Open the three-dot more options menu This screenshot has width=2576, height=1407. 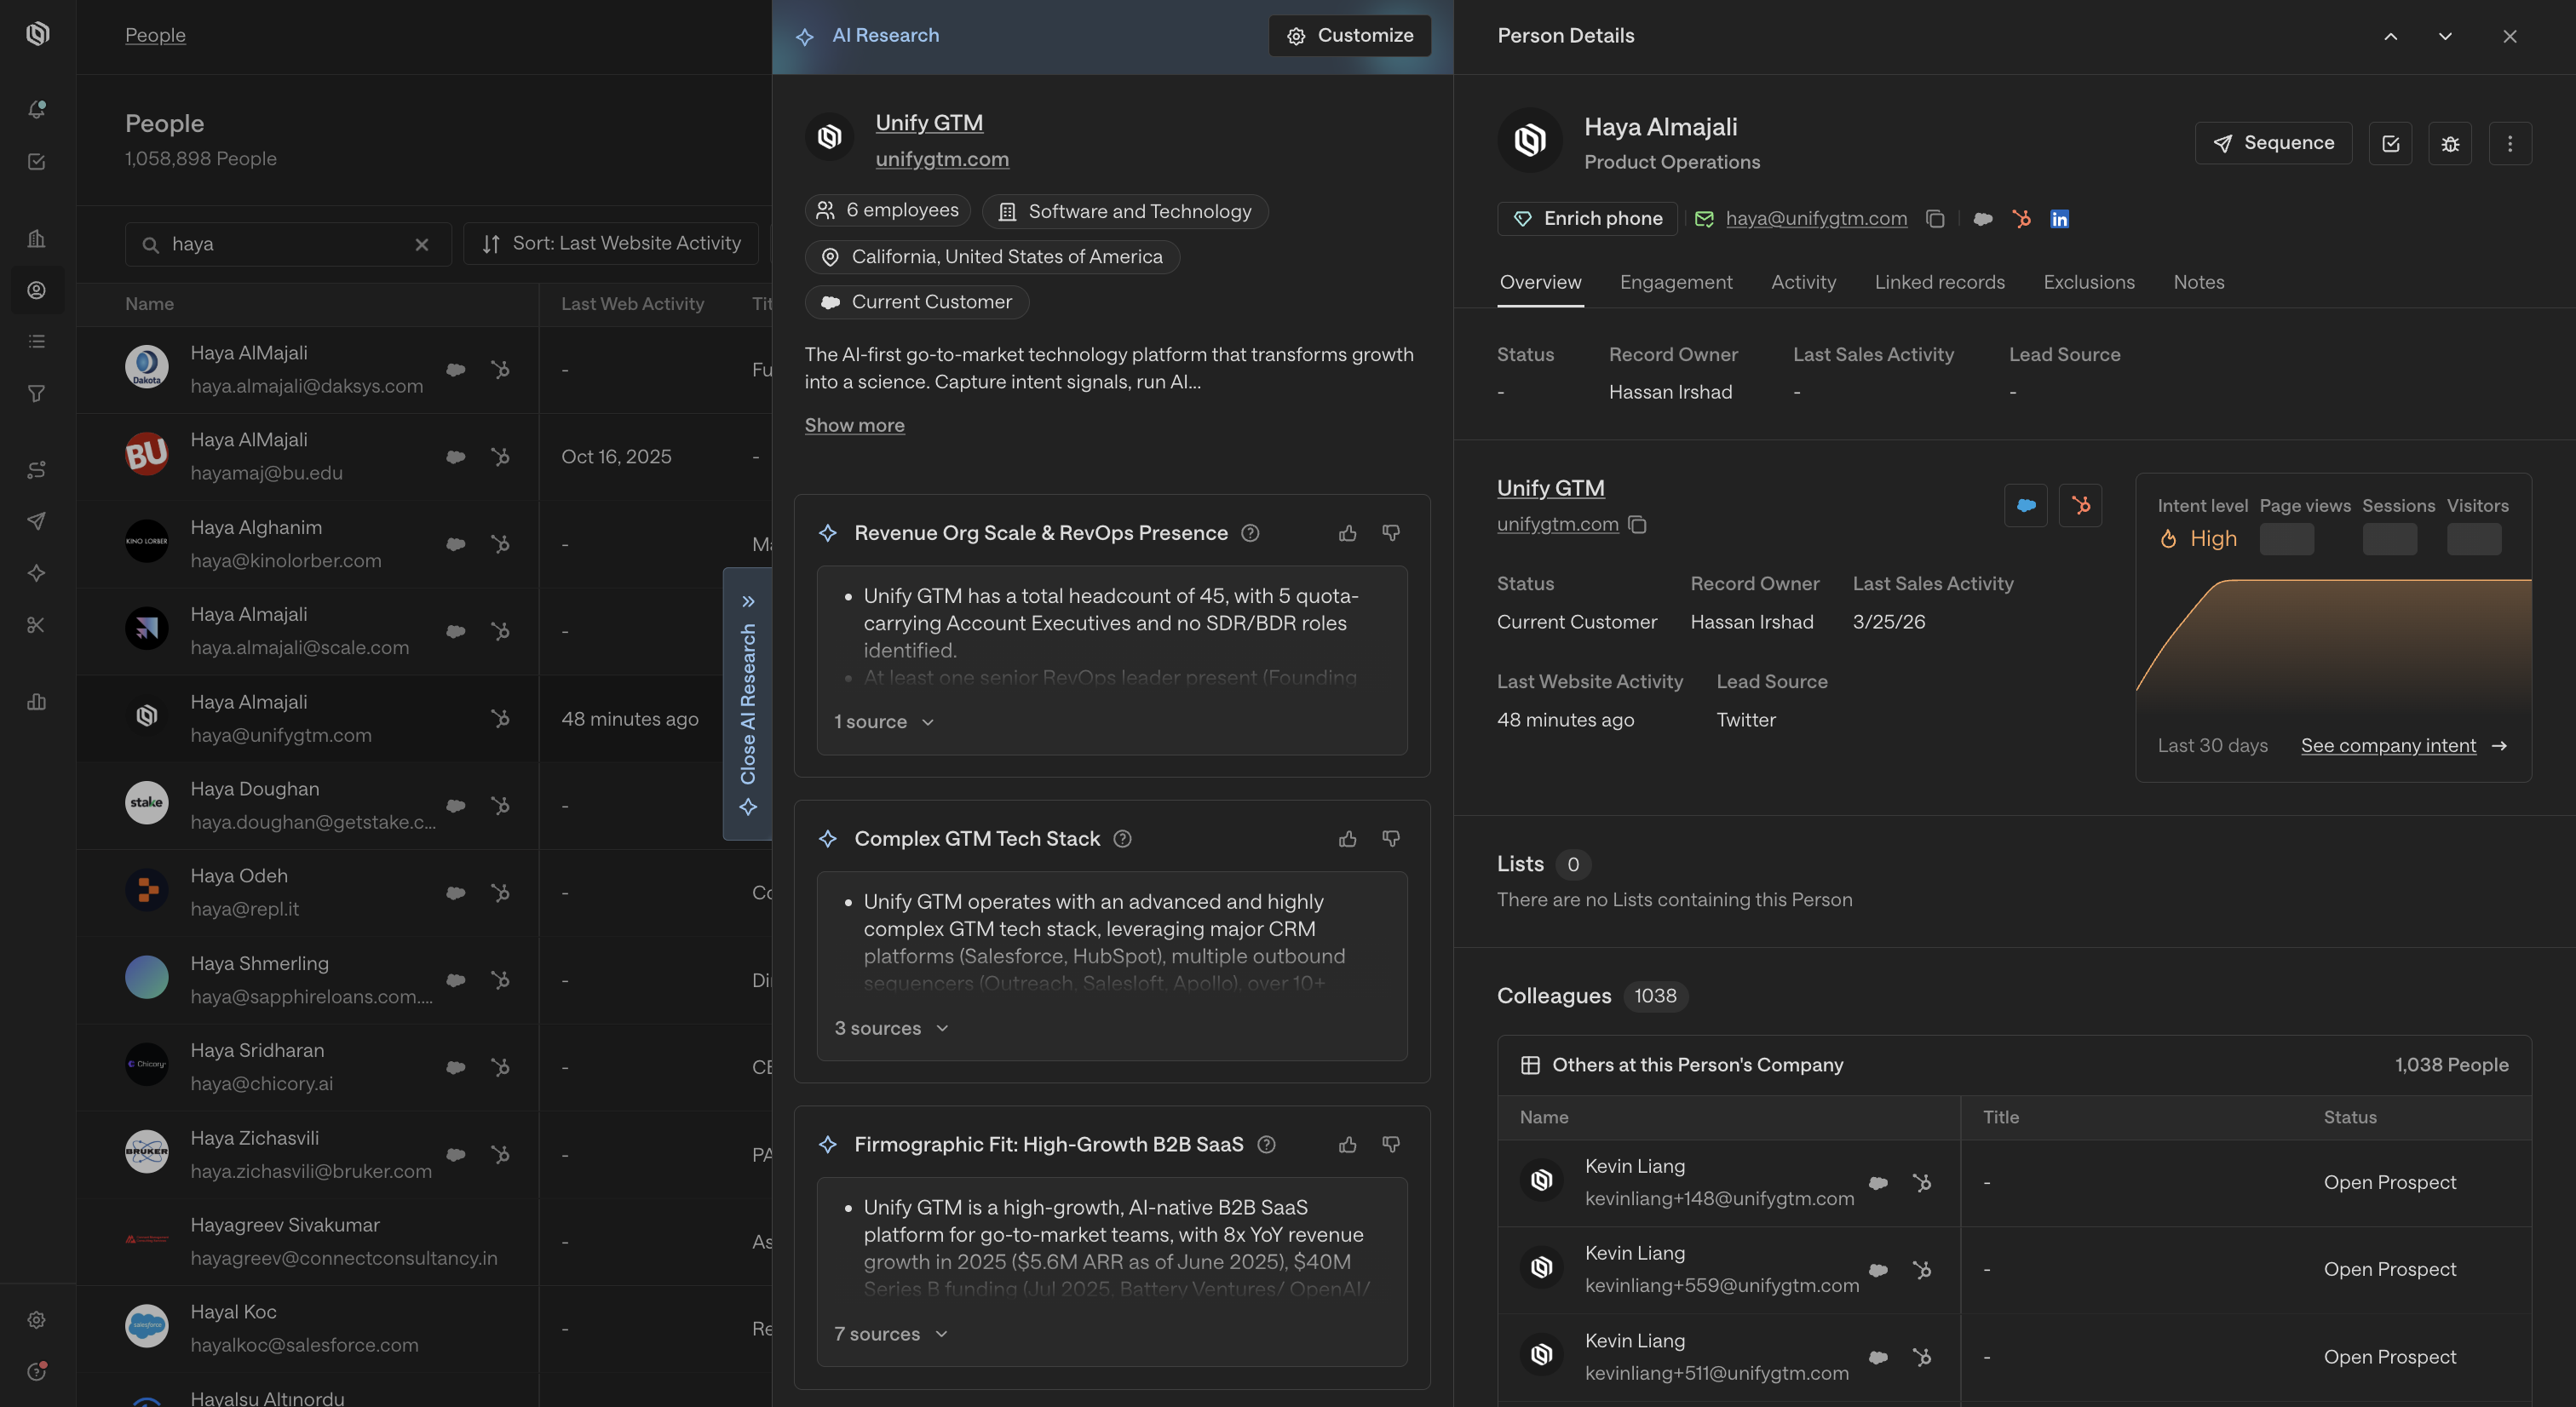pos(2510,143)
